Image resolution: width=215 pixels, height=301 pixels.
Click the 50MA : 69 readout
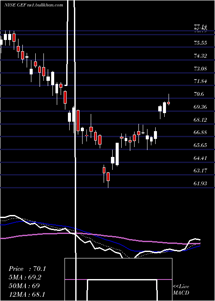tap(24, 286)
